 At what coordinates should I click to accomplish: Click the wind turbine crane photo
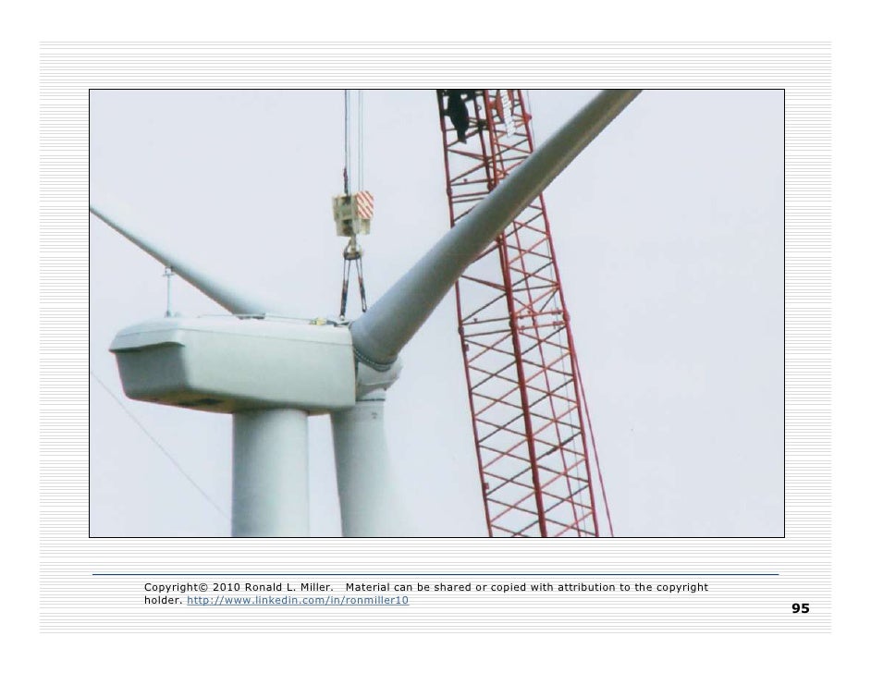click(436, 313)
